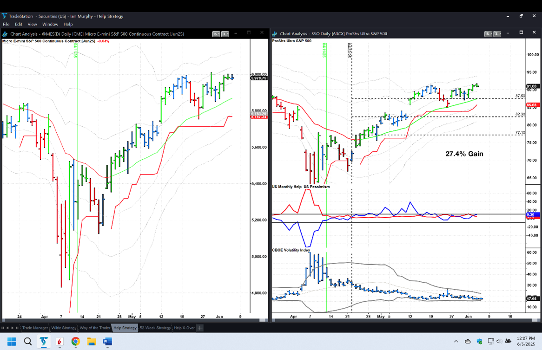
Task: Click the TradeStation logo in the title bar
Action: [4, 16]
